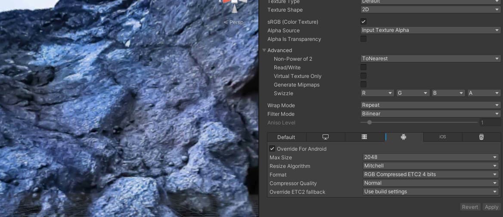
Task: Switch to the Default platform tab
Action: click(x=286, y=137)
